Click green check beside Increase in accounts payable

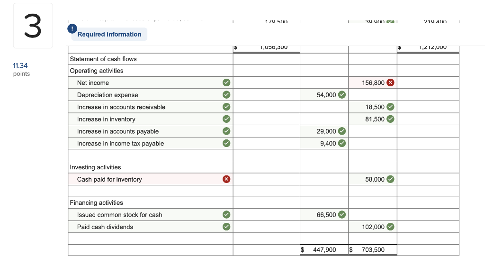click(x=226, y=131)
